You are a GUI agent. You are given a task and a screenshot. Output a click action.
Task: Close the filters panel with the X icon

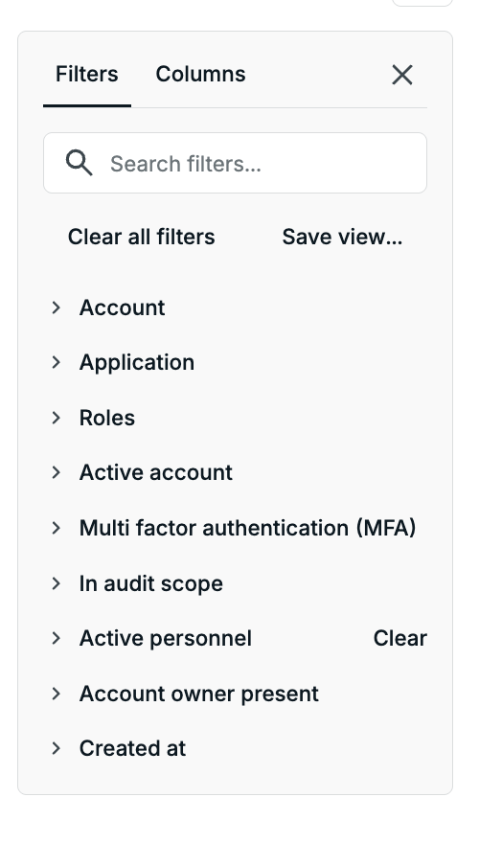click(x=402, y=75)
